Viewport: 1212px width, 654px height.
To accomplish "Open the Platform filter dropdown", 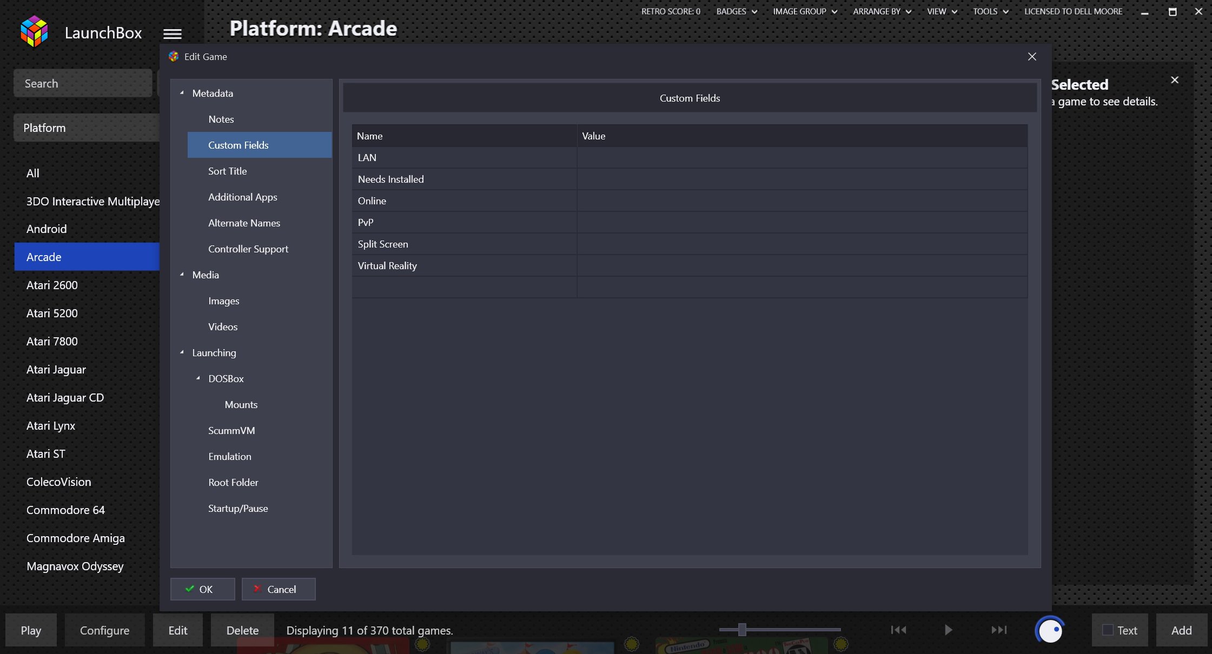I will 87,128.
